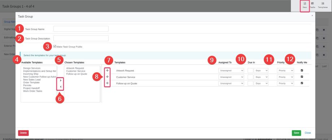Click Artwork Request name in Templates table

pos(125,71)
